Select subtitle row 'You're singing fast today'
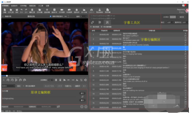The height and width of the screenshot is (113, 193). click(139, 53)
